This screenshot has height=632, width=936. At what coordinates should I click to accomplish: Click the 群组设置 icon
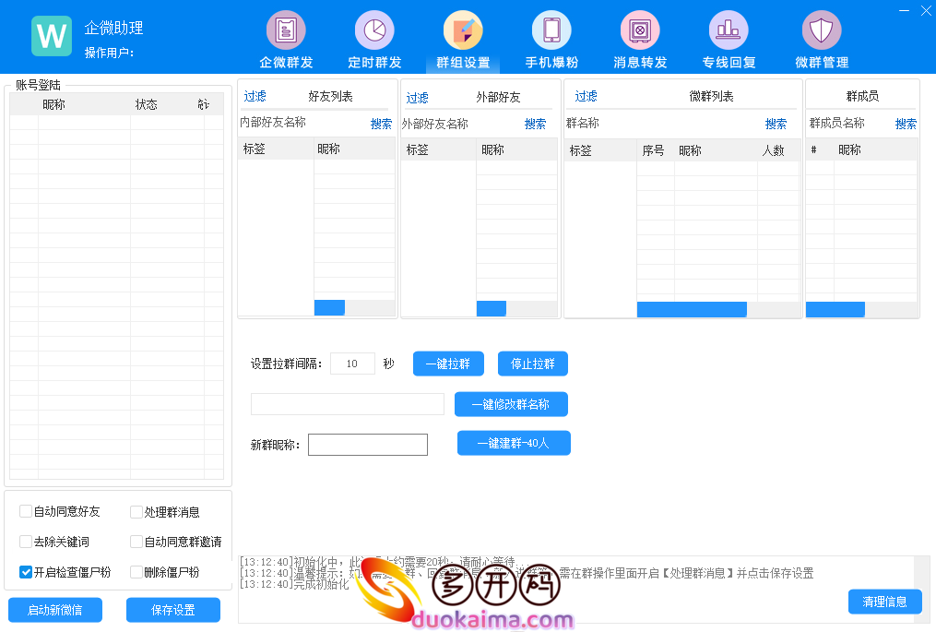[463, 30]
